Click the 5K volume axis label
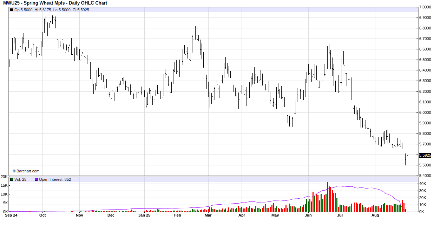 click(x=5, y=203)
